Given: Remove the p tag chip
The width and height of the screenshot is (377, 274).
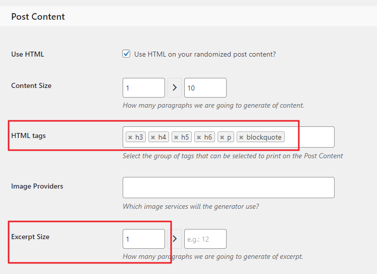Looking at the screenshot, I should (x=222, y=138).
